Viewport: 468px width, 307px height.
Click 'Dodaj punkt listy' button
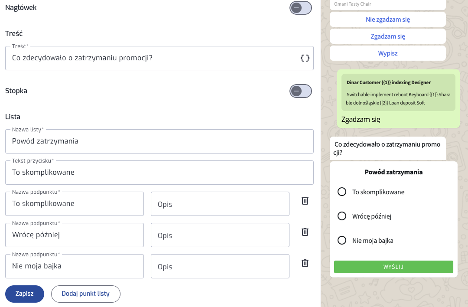click(x=85, y=294)
